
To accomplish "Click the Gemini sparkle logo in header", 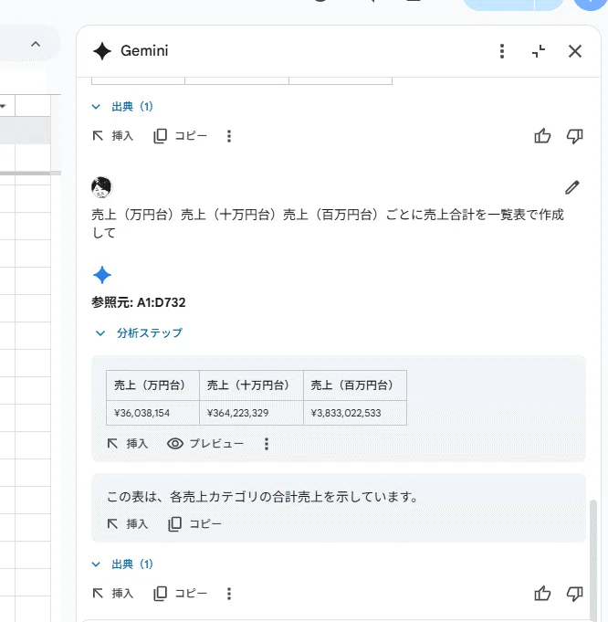I will point(102,51).
